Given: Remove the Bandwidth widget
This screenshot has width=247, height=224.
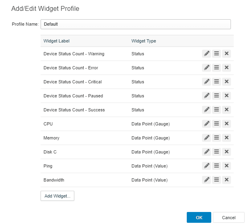Looking at the screenshot, I should click(227, 180).
